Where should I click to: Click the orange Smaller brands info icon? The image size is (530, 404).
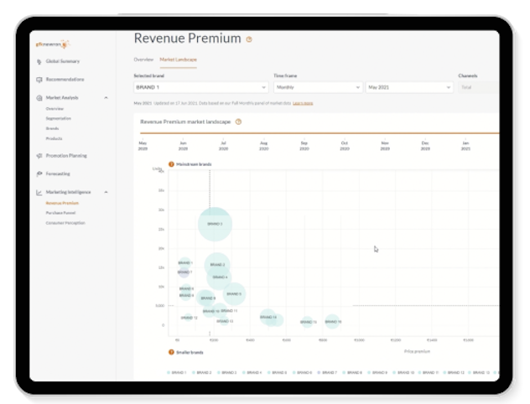[172, 352]
